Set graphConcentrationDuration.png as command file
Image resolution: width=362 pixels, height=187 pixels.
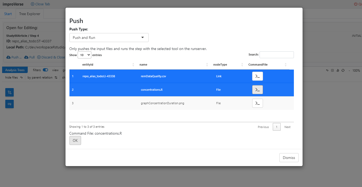(x=257, y=103)
